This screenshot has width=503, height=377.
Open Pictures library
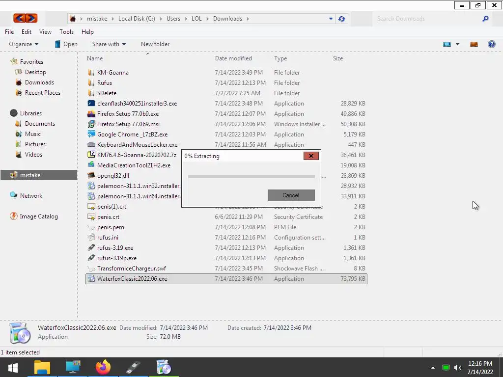tap(35, 144)
